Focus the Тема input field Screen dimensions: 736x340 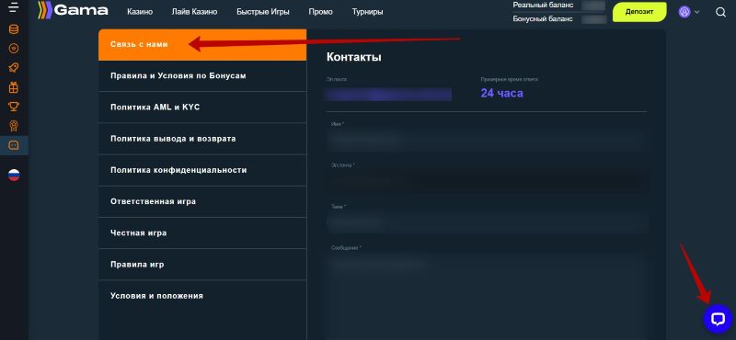487,222
